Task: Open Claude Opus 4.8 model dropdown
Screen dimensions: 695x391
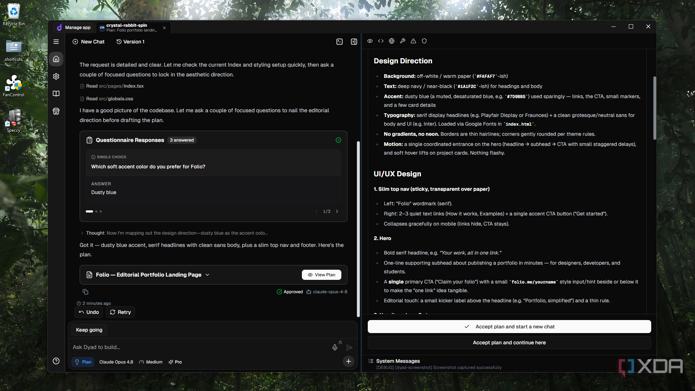Action: [116, 362]
